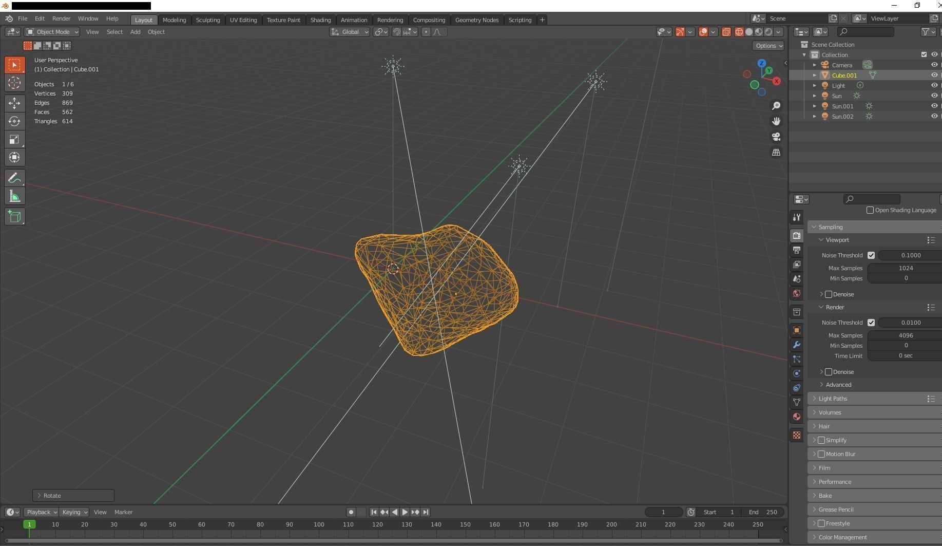The width and height of the screenshot is (942, 546).
Task: Open World properties tab
Action: point(797,294)
